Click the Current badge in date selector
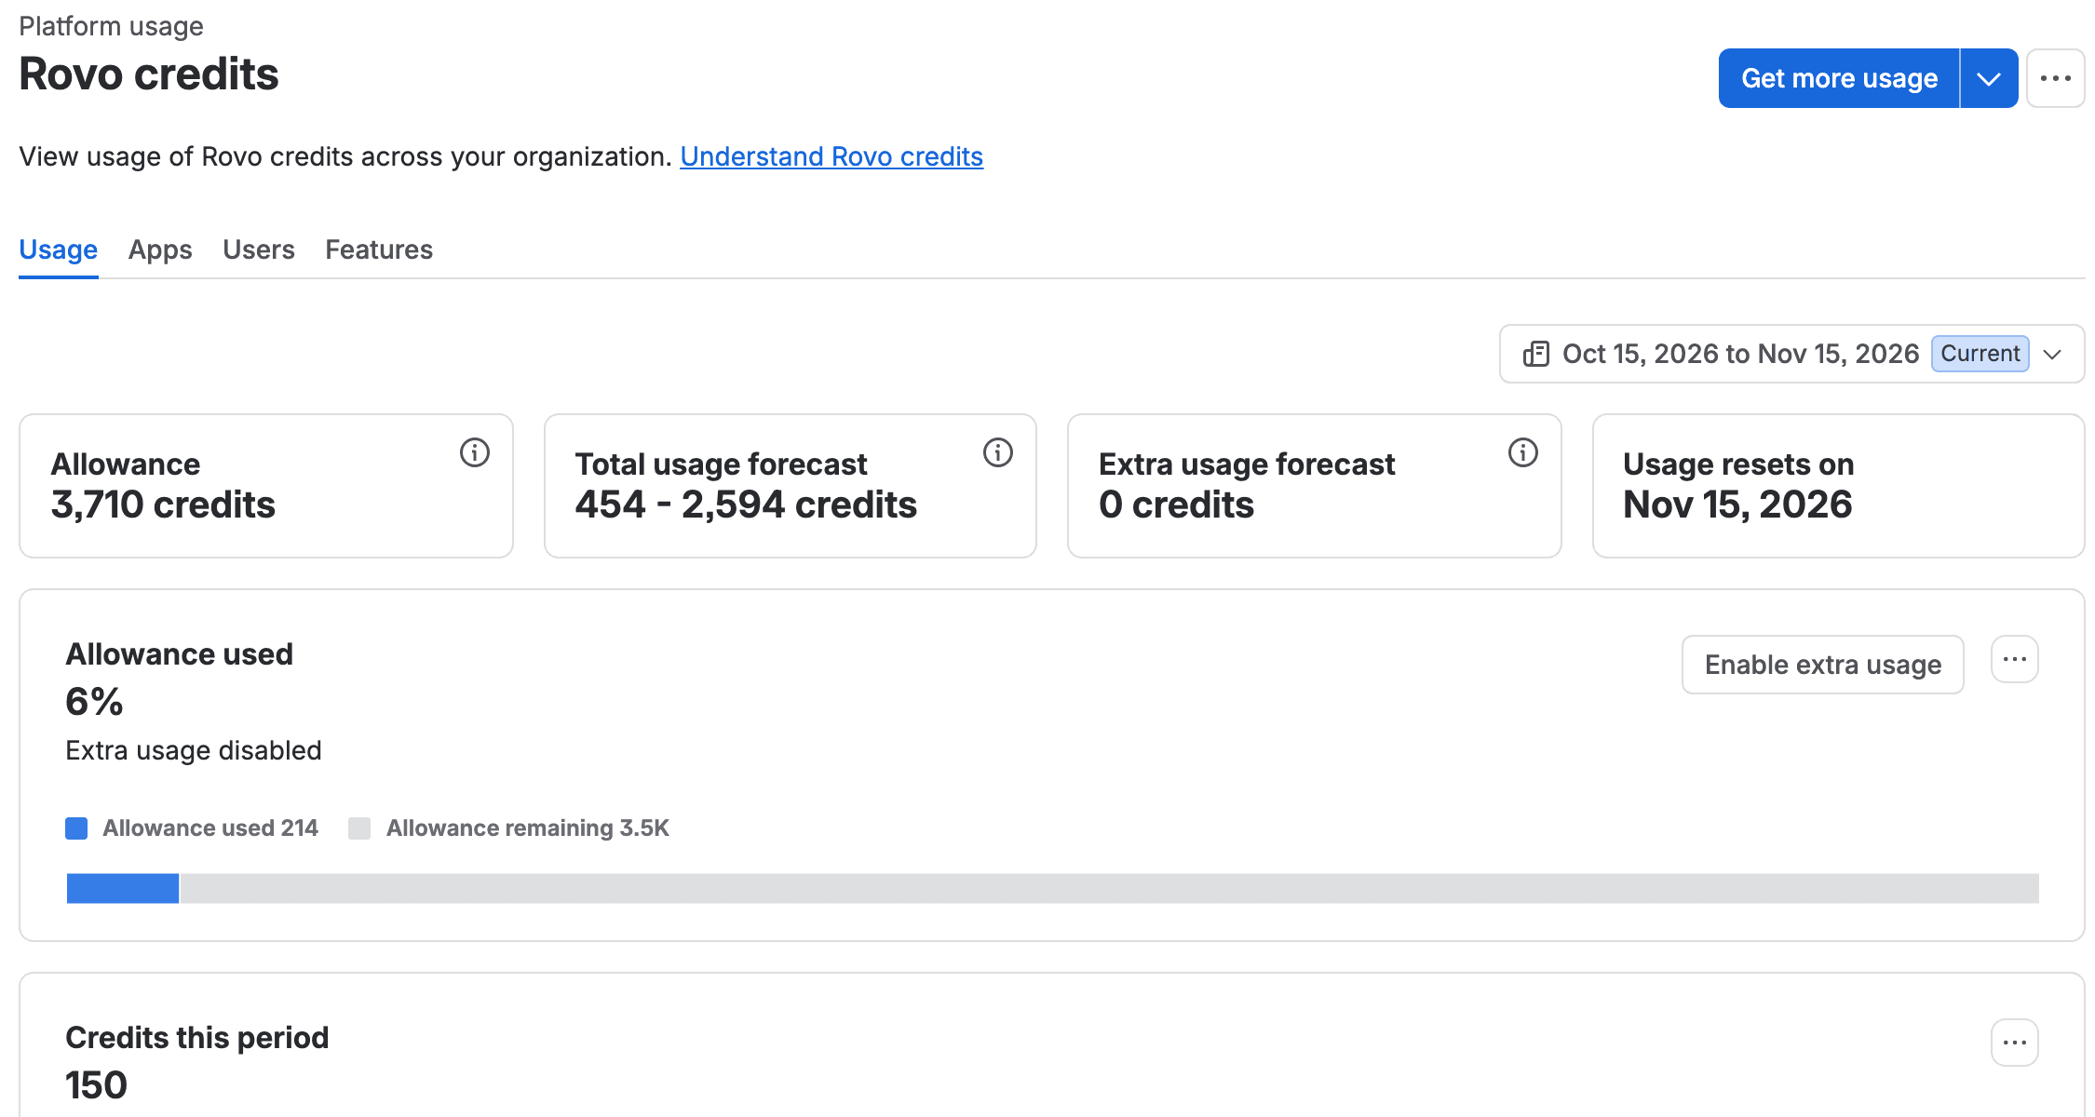Viewport: 2095px width, 1117px height. point(1980,354)
